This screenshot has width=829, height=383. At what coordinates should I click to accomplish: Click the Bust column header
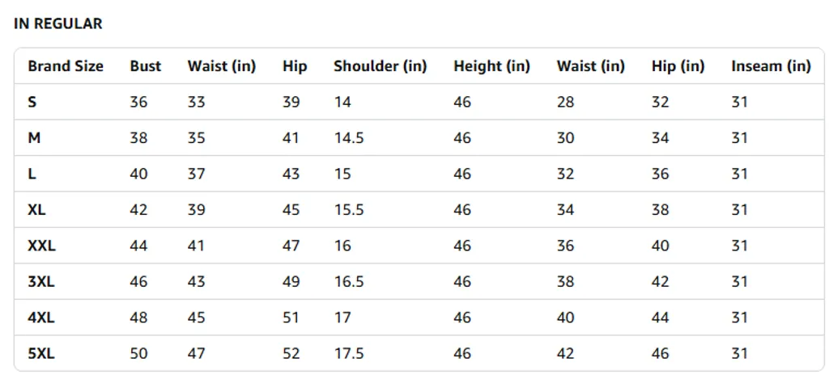coord(146,66)
